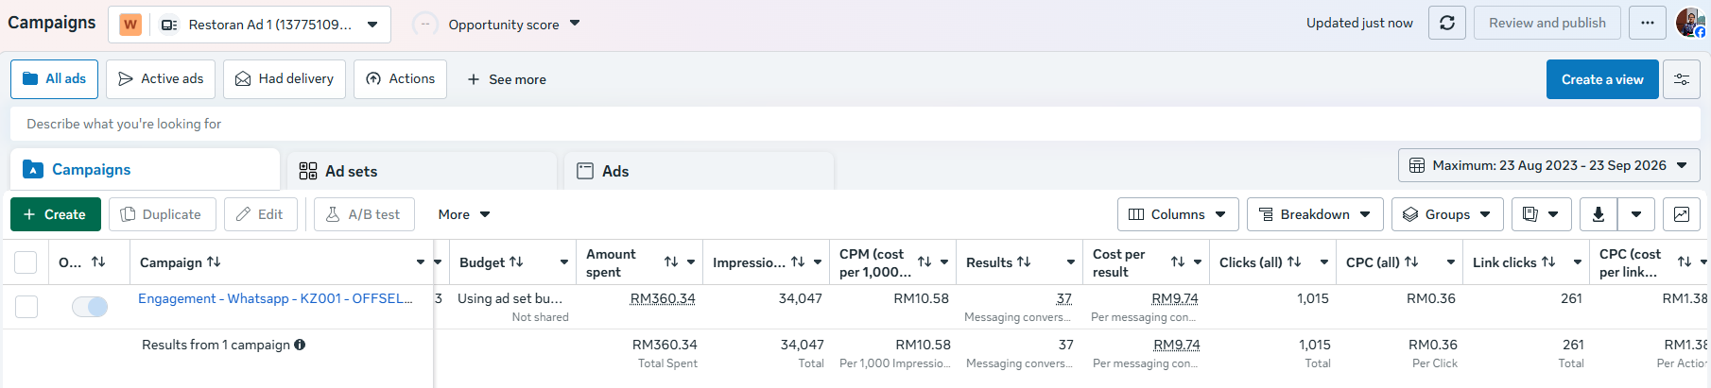Open Engagement - Whatsapp - KZ001 campaign link
The height and width of the screenshot is (388, 1711).
pos(275,298)
